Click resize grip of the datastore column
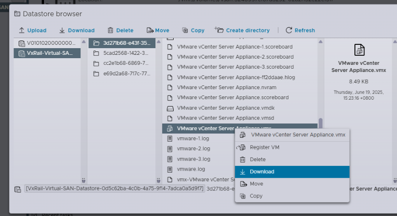Image resolution: width=397 pixels, height=216 pixels. point(84,180)
